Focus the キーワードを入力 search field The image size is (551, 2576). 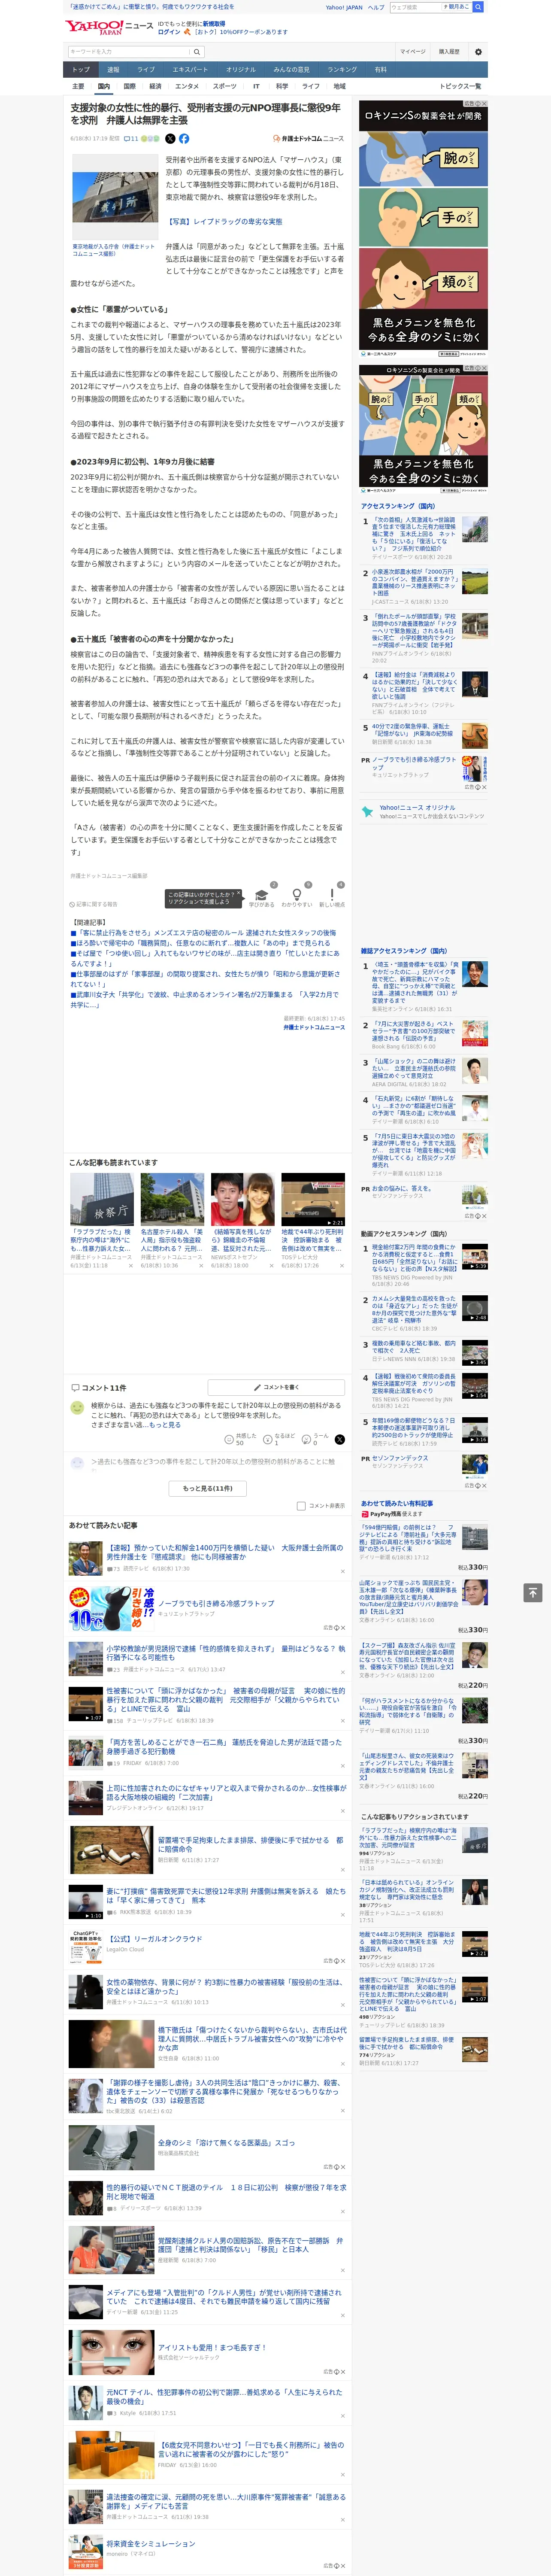pos(129,52)
